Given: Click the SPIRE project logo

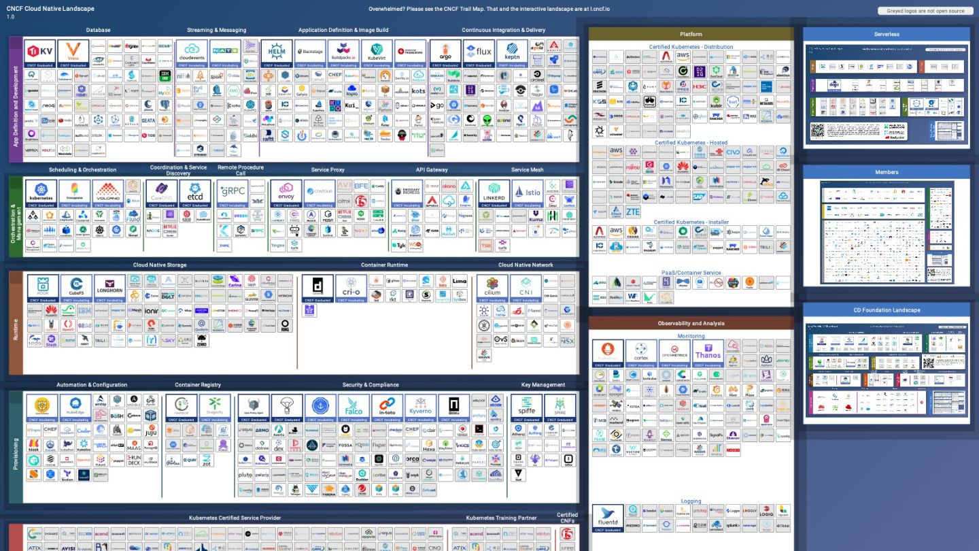Looking at the screenshot, I should (560, 408).
